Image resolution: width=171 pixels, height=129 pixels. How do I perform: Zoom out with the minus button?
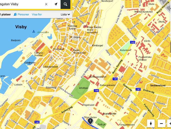click(161, 123)
